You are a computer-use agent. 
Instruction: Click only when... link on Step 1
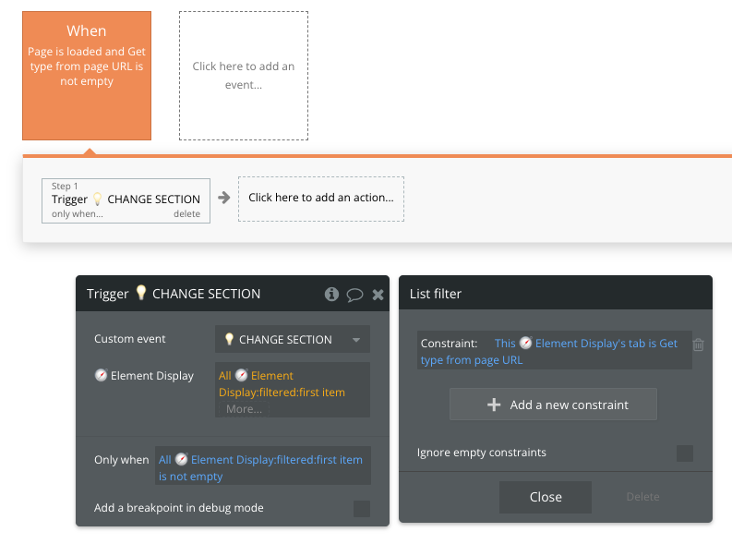pyautogui.click(x=78, y=214)
